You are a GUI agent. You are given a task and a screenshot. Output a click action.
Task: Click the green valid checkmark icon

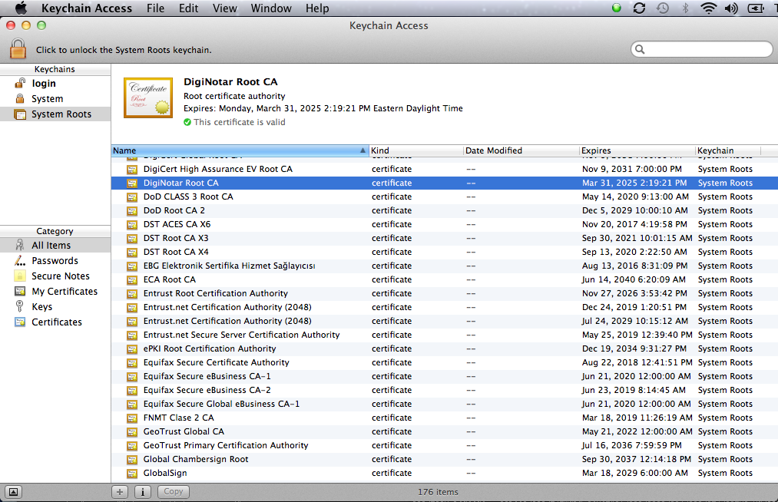(x=187, y=122)
